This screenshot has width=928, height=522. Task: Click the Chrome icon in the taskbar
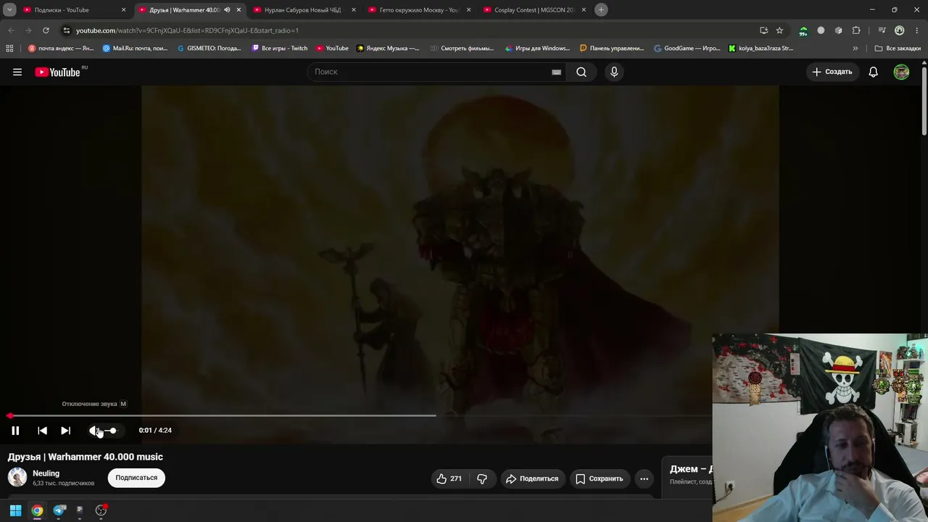(37, 510)
